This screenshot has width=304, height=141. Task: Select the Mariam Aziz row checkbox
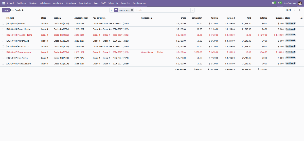(x=3, y=41)
